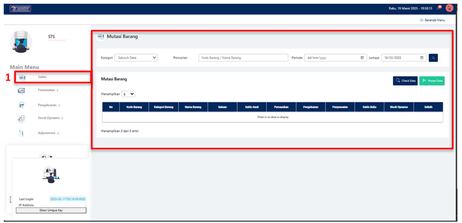Click the Adjustment sidebar icon
The image size is (462, 223).
coord(21,133)
